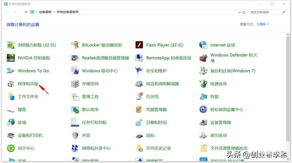
Task: Open the 恢复 icon
Action: 203,97
